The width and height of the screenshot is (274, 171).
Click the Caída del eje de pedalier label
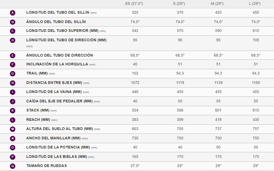(60, 101)
